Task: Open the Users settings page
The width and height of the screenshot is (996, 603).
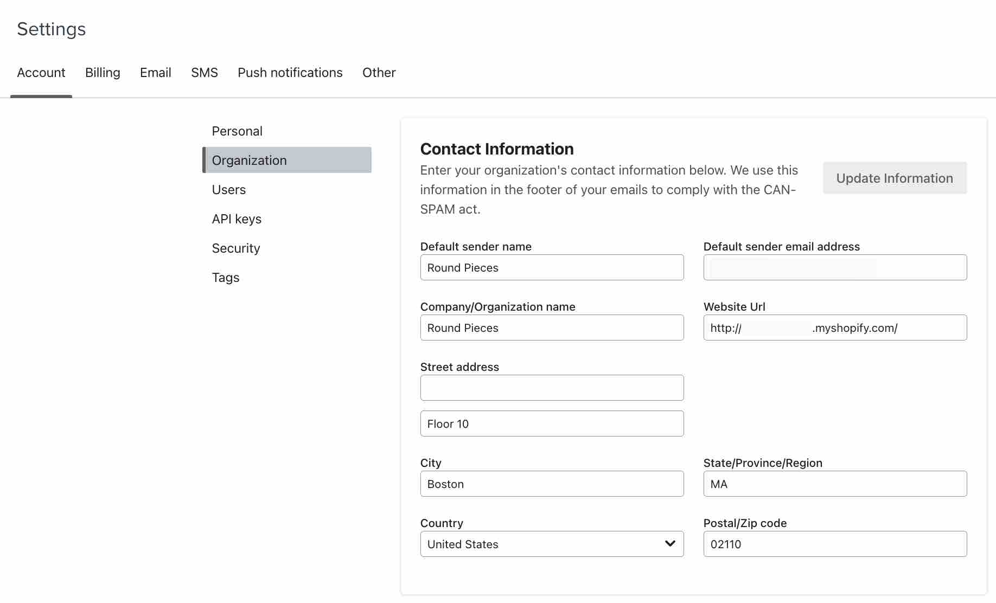Action: (x=228, y=189)
